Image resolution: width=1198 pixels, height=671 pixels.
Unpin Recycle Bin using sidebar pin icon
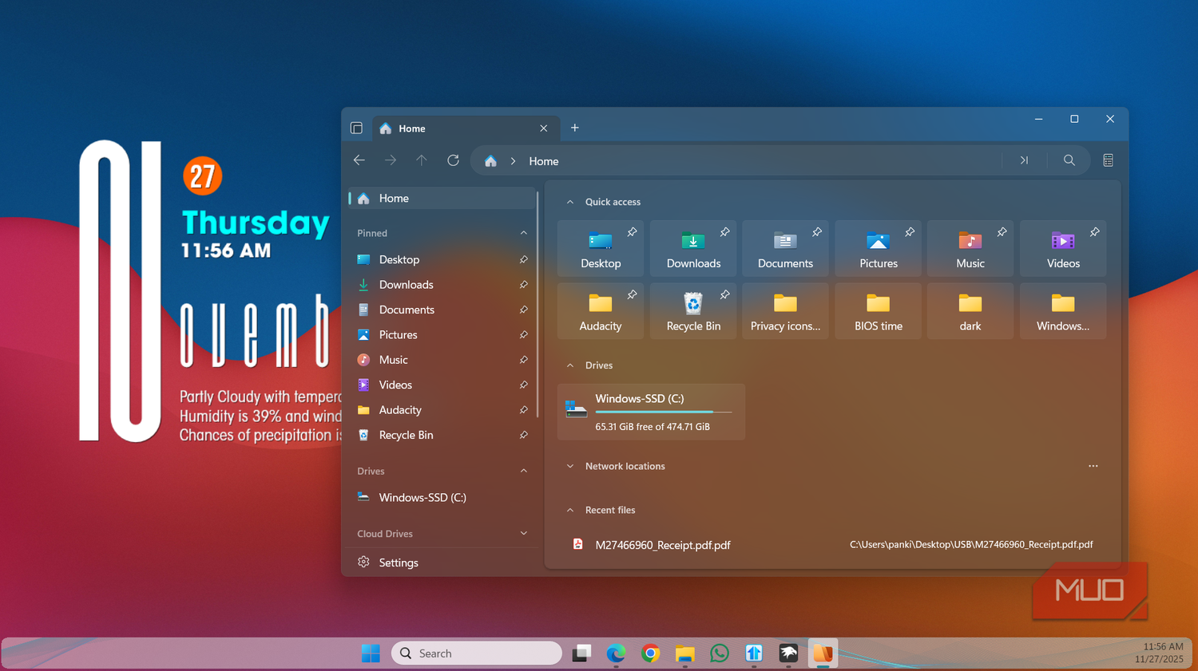pyautogui.click(x=524, y=435)
